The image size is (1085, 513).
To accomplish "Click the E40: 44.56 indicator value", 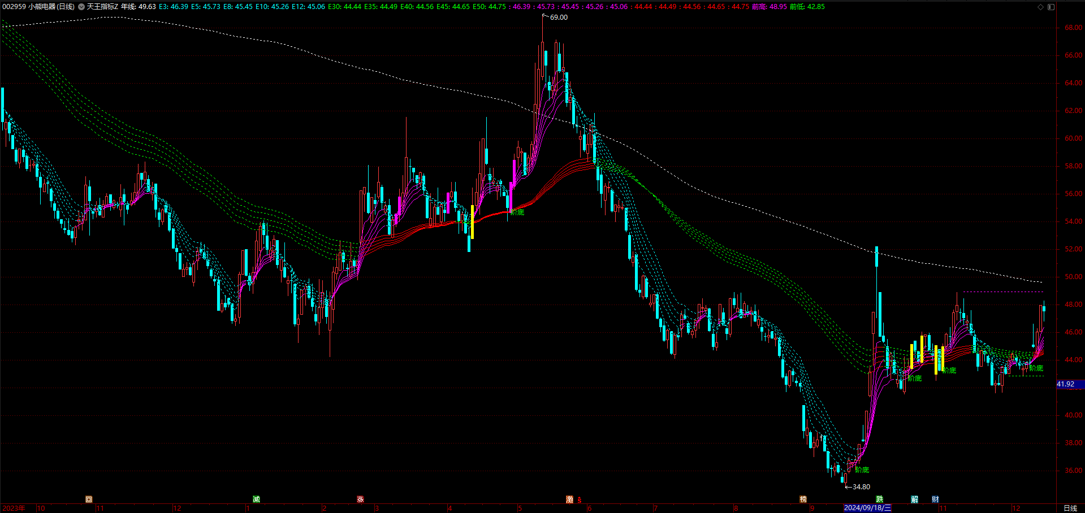I will tap(417, 7).
